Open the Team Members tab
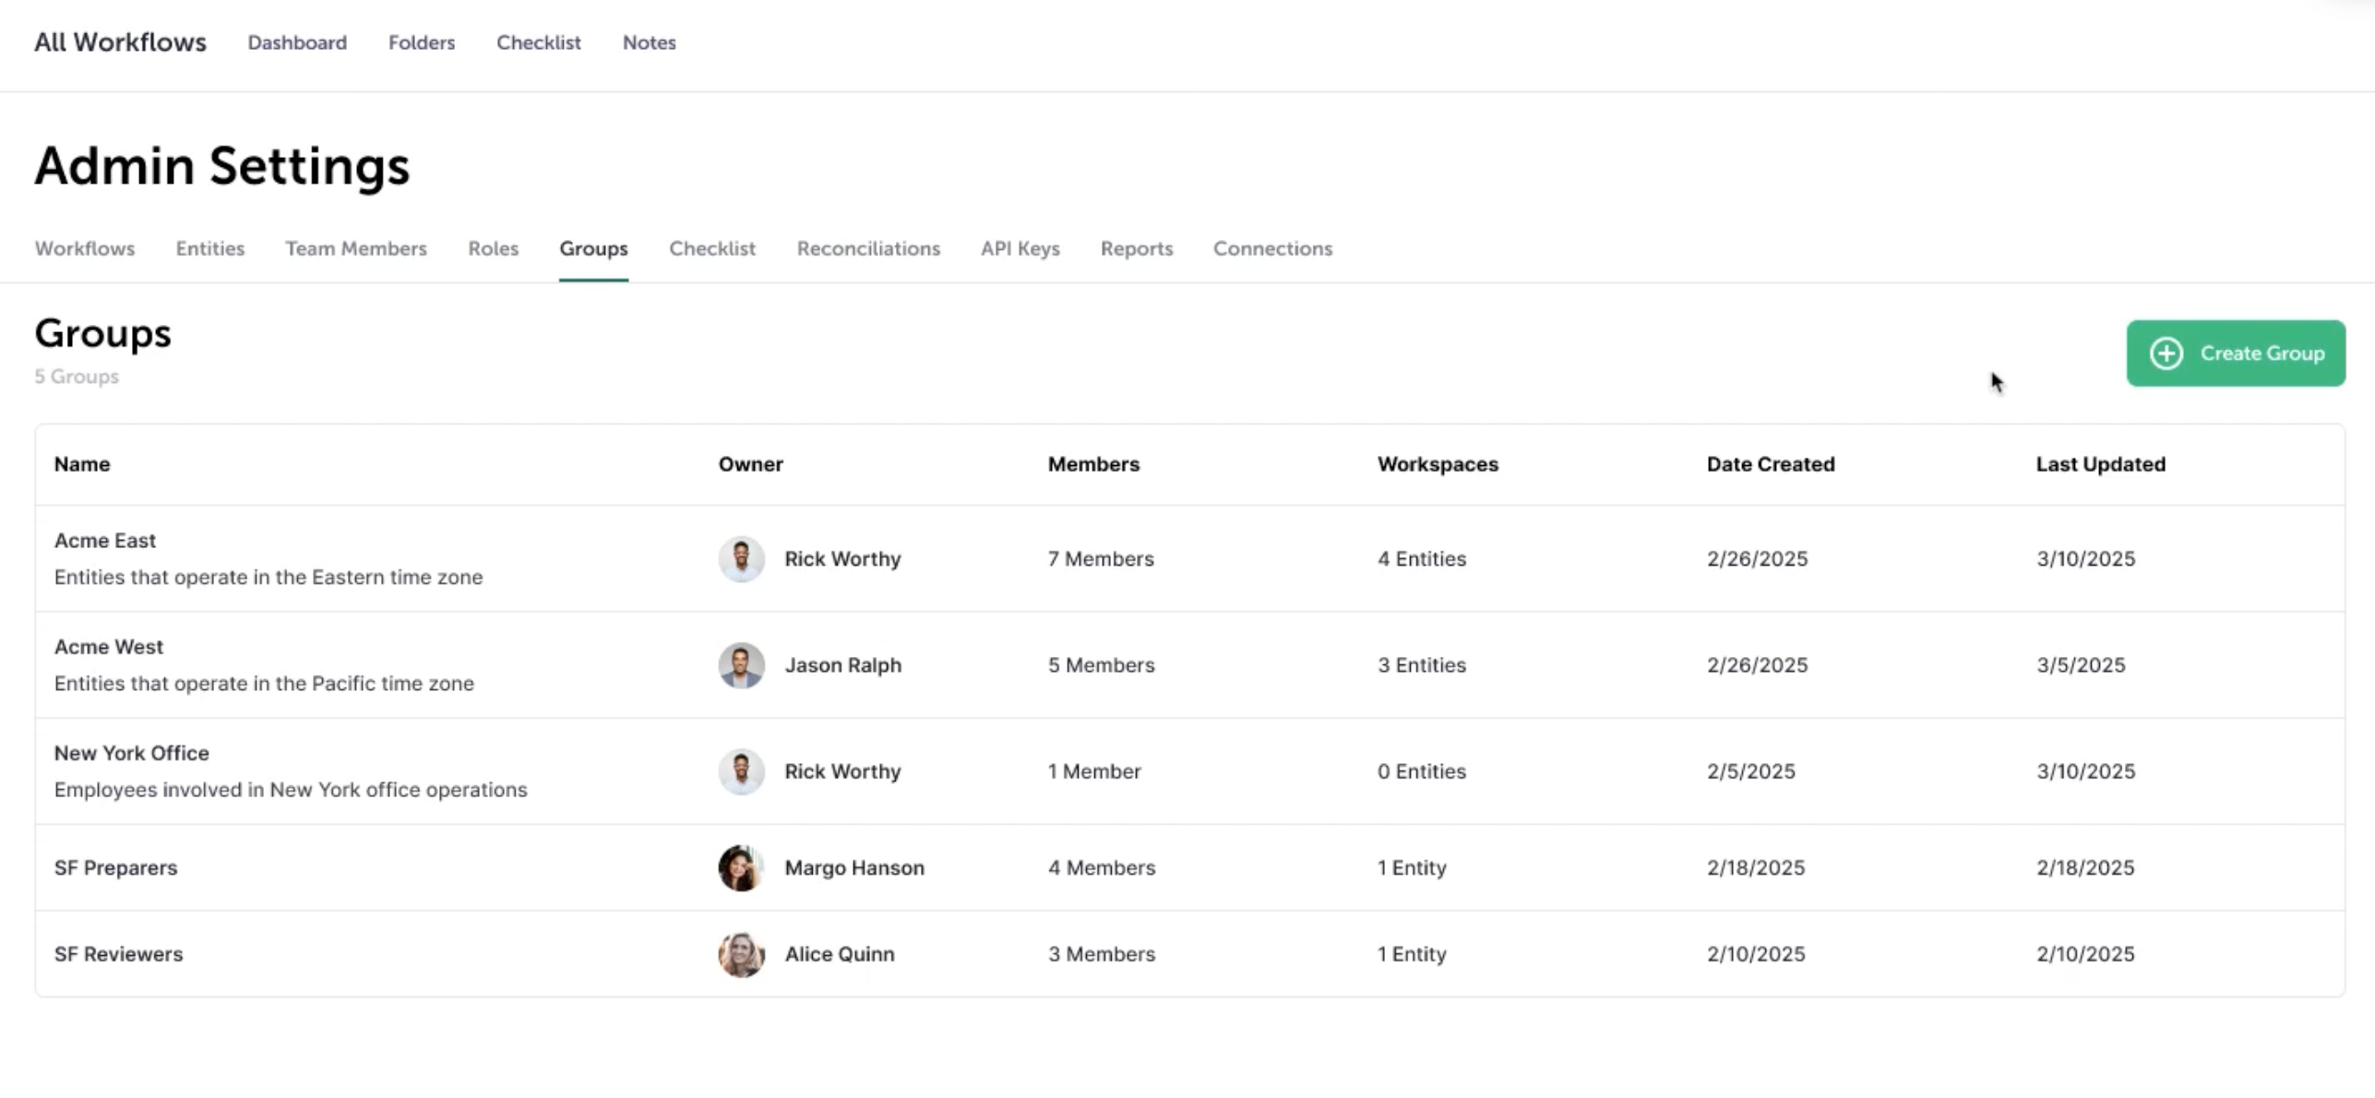Viewport: 2375px width, 1098px height. tap(355, 248)
